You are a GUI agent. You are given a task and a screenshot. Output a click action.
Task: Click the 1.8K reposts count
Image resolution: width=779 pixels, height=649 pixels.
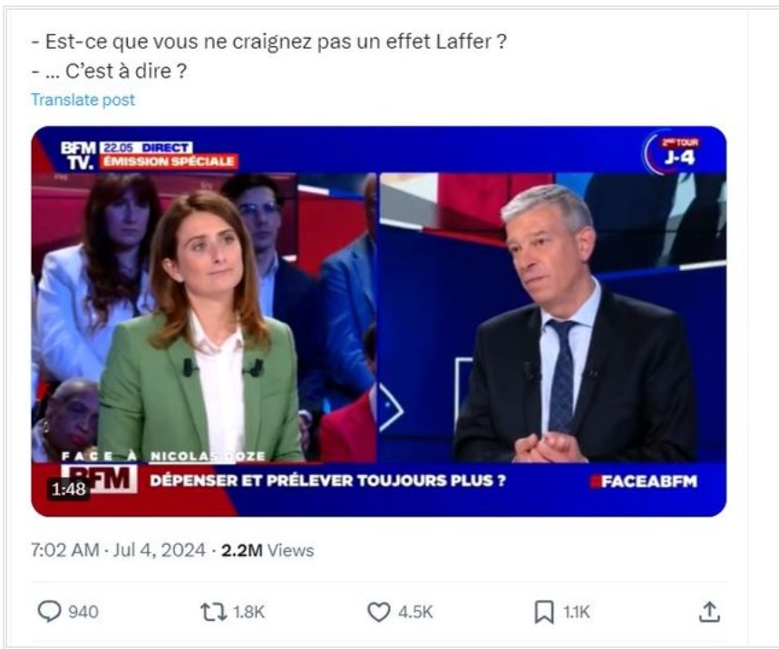tap(248, 612)
